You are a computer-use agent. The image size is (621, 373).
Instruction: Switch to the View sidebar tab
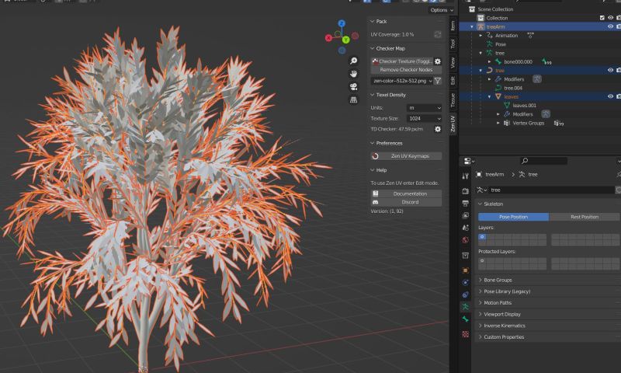click(453, 63)
